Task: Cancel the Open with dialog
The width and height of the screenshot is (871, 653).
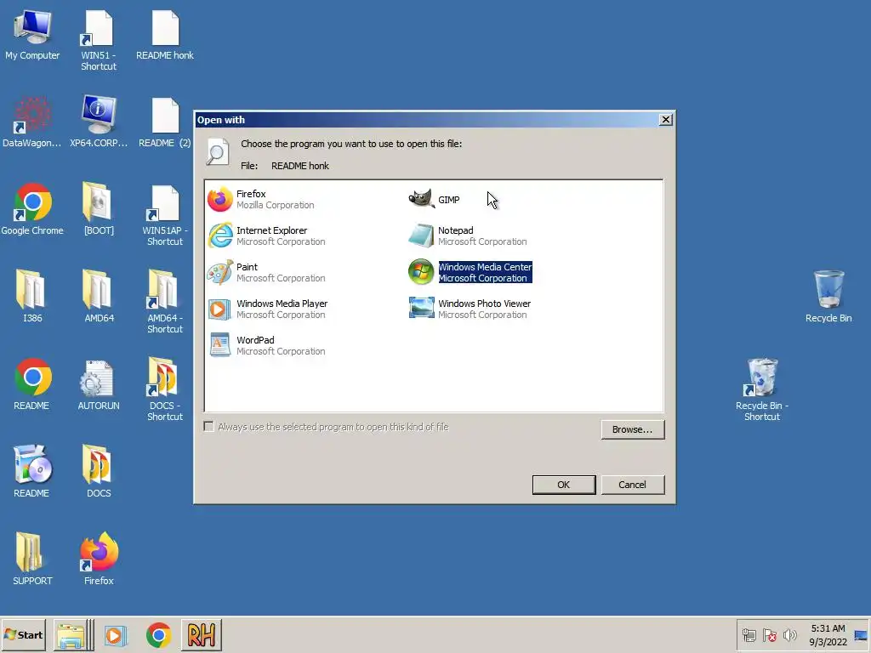Action: (x=632, y=485)
